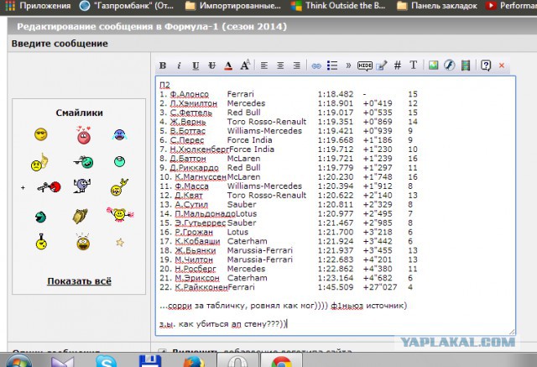
Task: Insert the scared wide-mouth smiley
Action: point(83,242)
